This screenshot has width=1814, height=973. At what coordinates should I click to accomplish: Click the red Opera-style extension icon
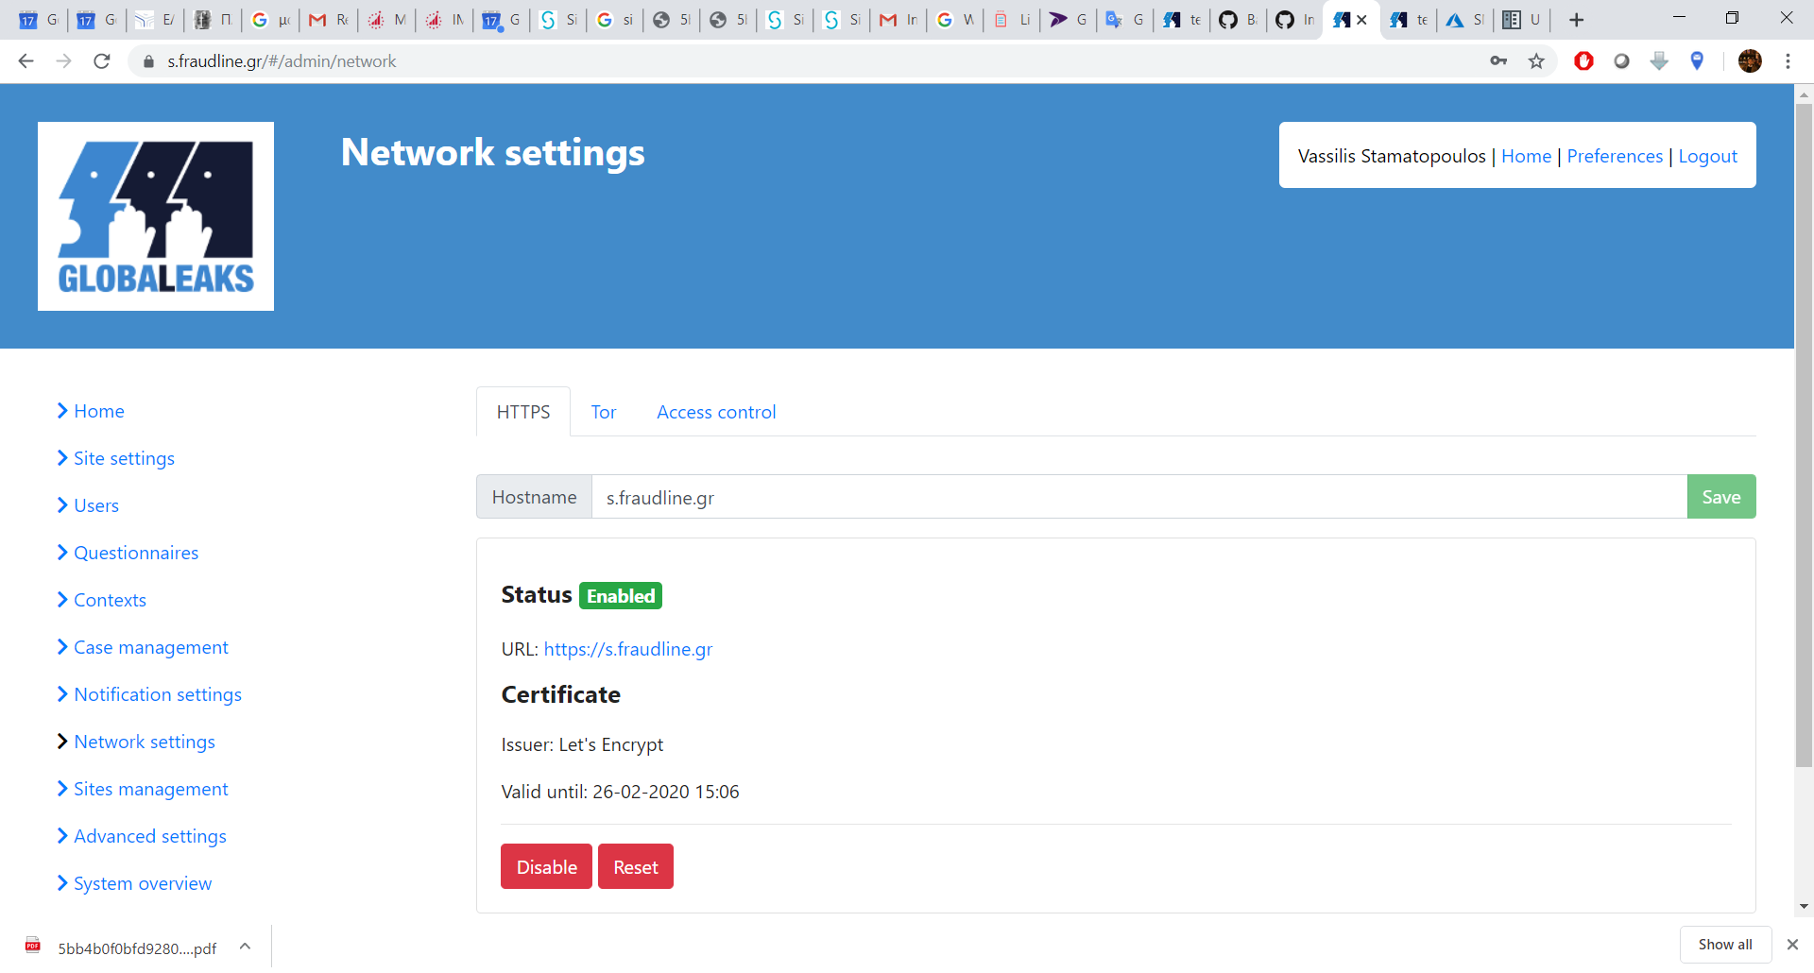pyautogui.click(x=1584, y=61)
